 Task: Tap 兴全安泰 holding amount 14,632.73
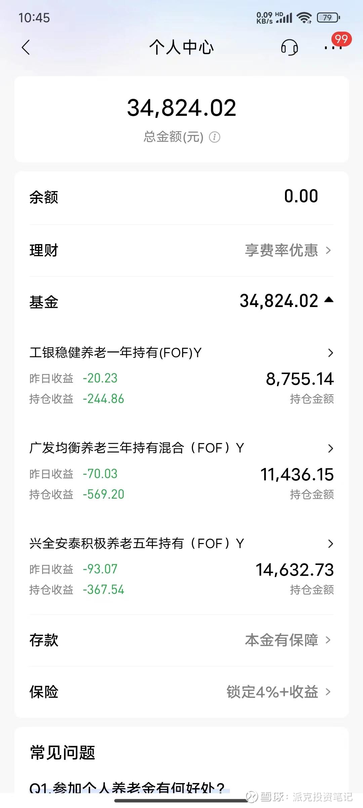tap(295, 570)
